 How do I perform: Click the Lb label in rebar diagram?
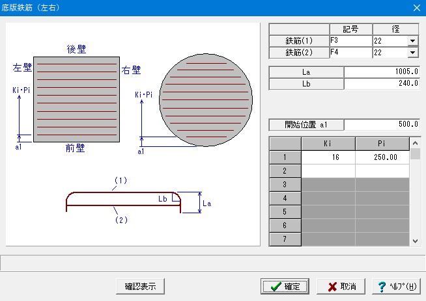click(163, 199)
